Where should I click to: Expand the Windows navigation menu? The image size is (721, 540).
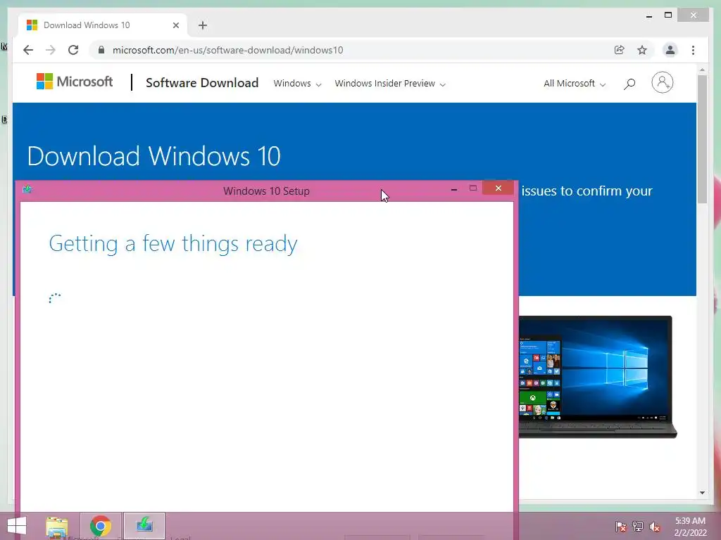coord(297,84)
